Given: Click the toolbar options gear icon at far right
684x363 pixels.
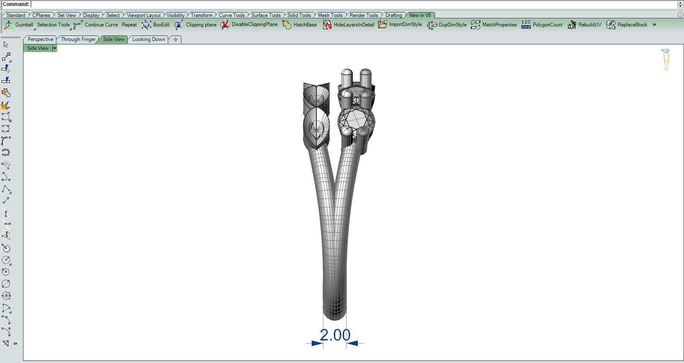Looking at the screenshot, I should tap(680, 15).
